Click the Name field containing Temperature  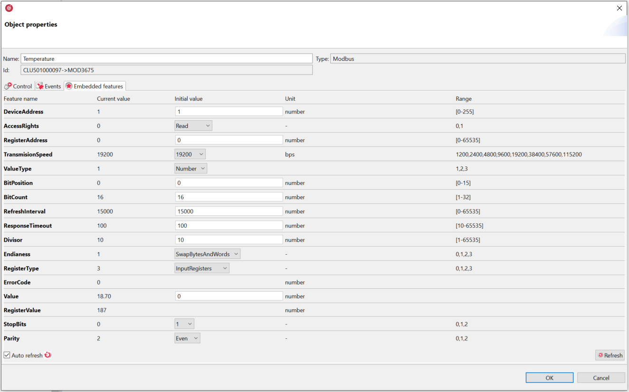[x=167, y=58]
